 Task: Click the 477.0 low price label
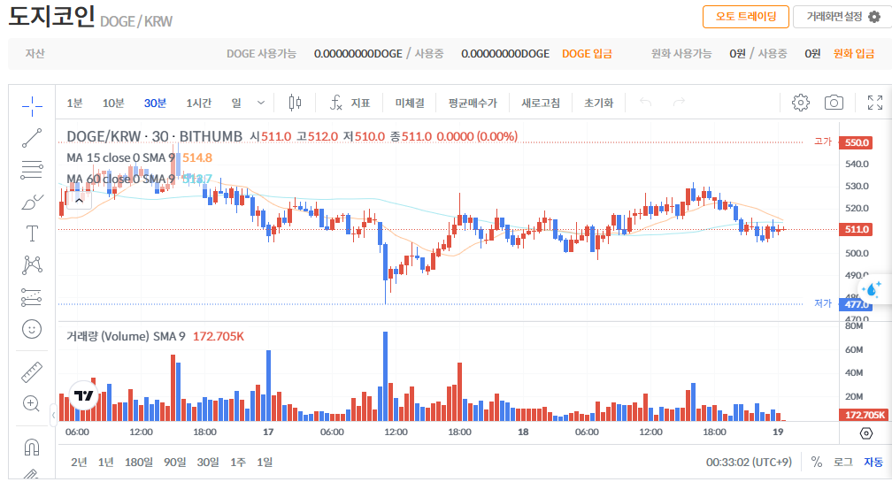click(857, 304)
